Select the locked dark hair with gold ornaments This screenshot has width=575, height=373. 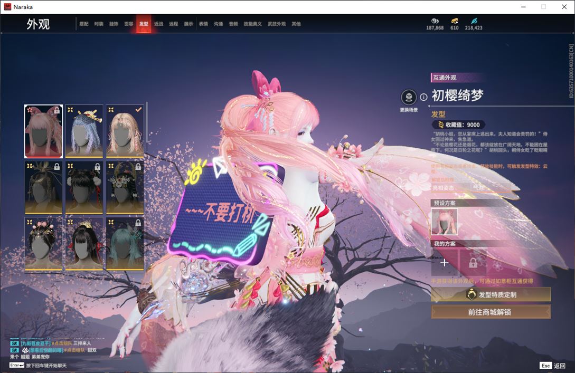click(44, 187)
